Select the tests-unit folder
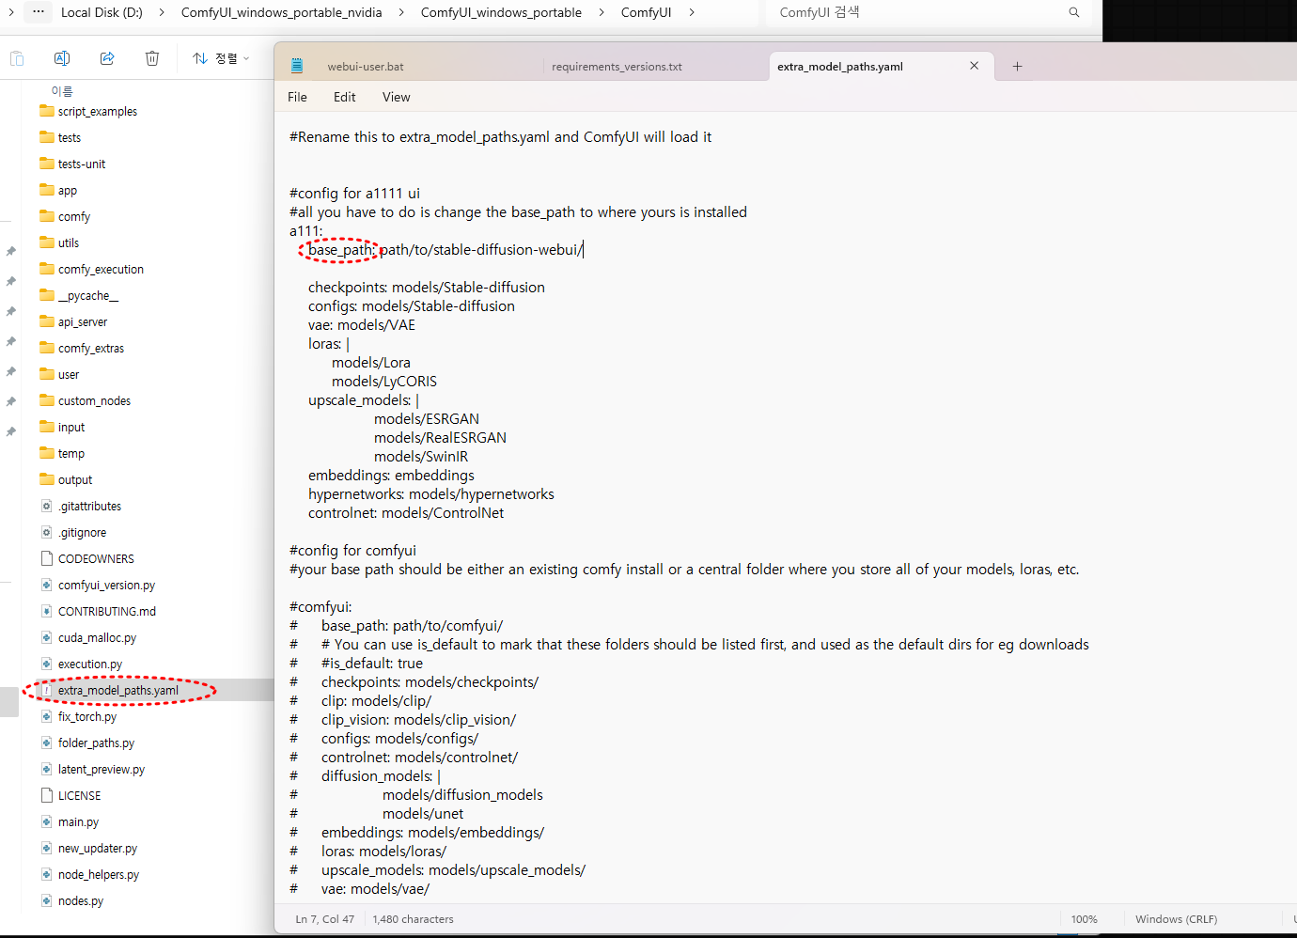The width and height of the screenshot is (1297, 938). [x=82, y=164]
